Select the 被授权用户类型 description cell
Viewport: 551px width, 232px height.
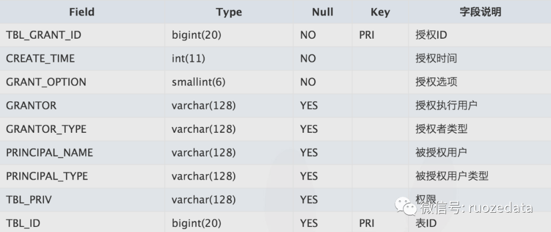tap(452, 176)
